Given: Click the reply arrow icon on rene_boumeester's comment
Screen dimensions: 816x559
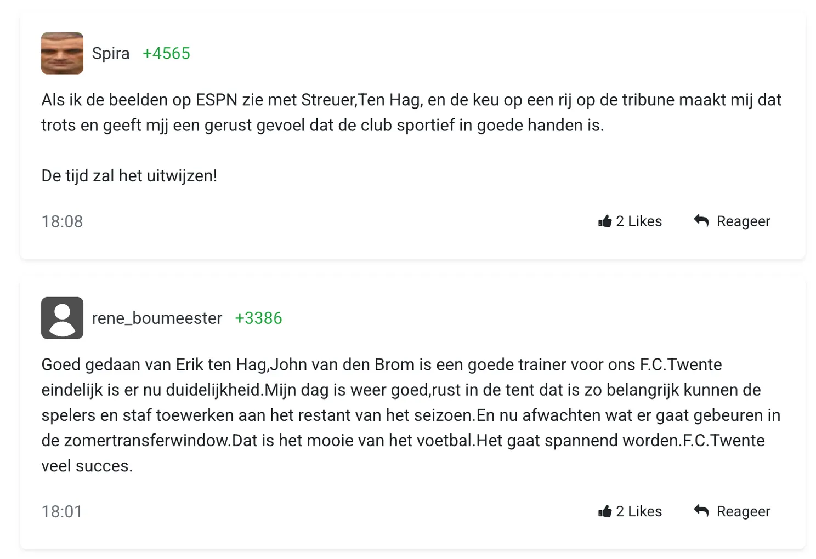Looking at the screenshot, I should pyautogui.click(x=700, y=510).
